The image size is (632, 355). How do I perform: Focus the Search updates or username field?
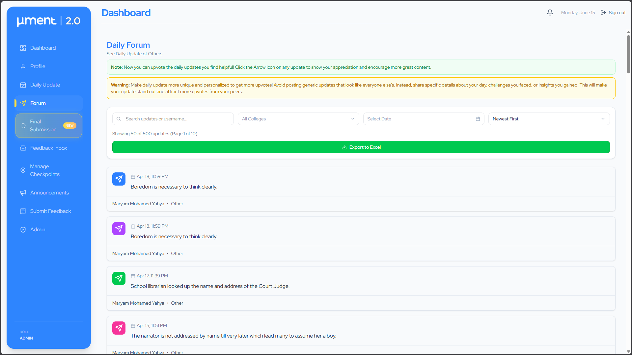point(173,119)
